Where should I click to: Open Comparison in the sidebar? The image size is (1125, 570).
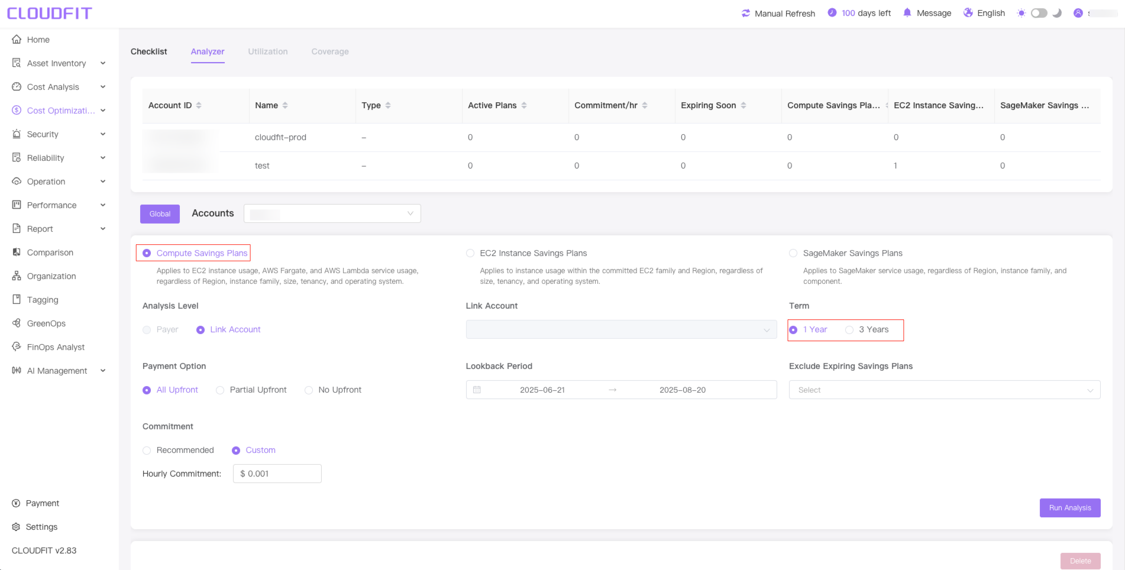50,252
